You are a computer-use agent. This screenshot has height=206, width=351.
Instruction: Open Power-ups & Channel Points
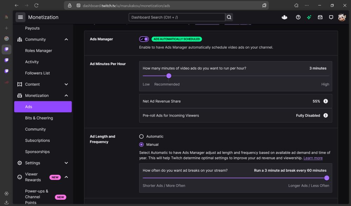[x=37, y=197]
